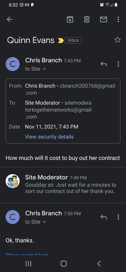This screenshot has width=126, height=272.
Task: Collapse recipient details next to 'to Site'
Action: (44, 69)
